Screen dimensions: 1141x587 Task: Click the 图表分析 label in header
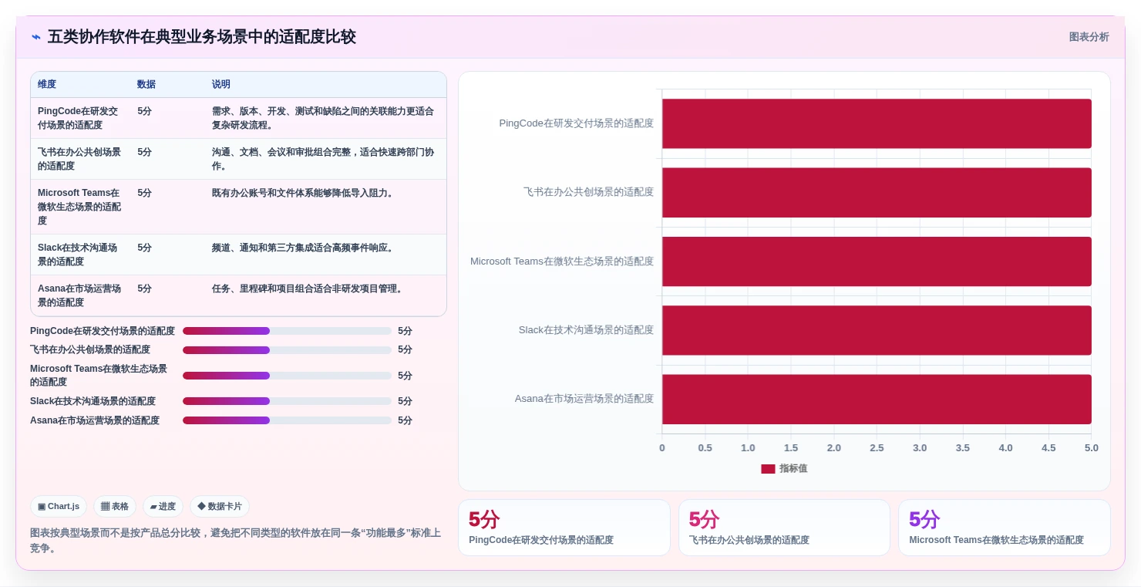click(1089, 37)
